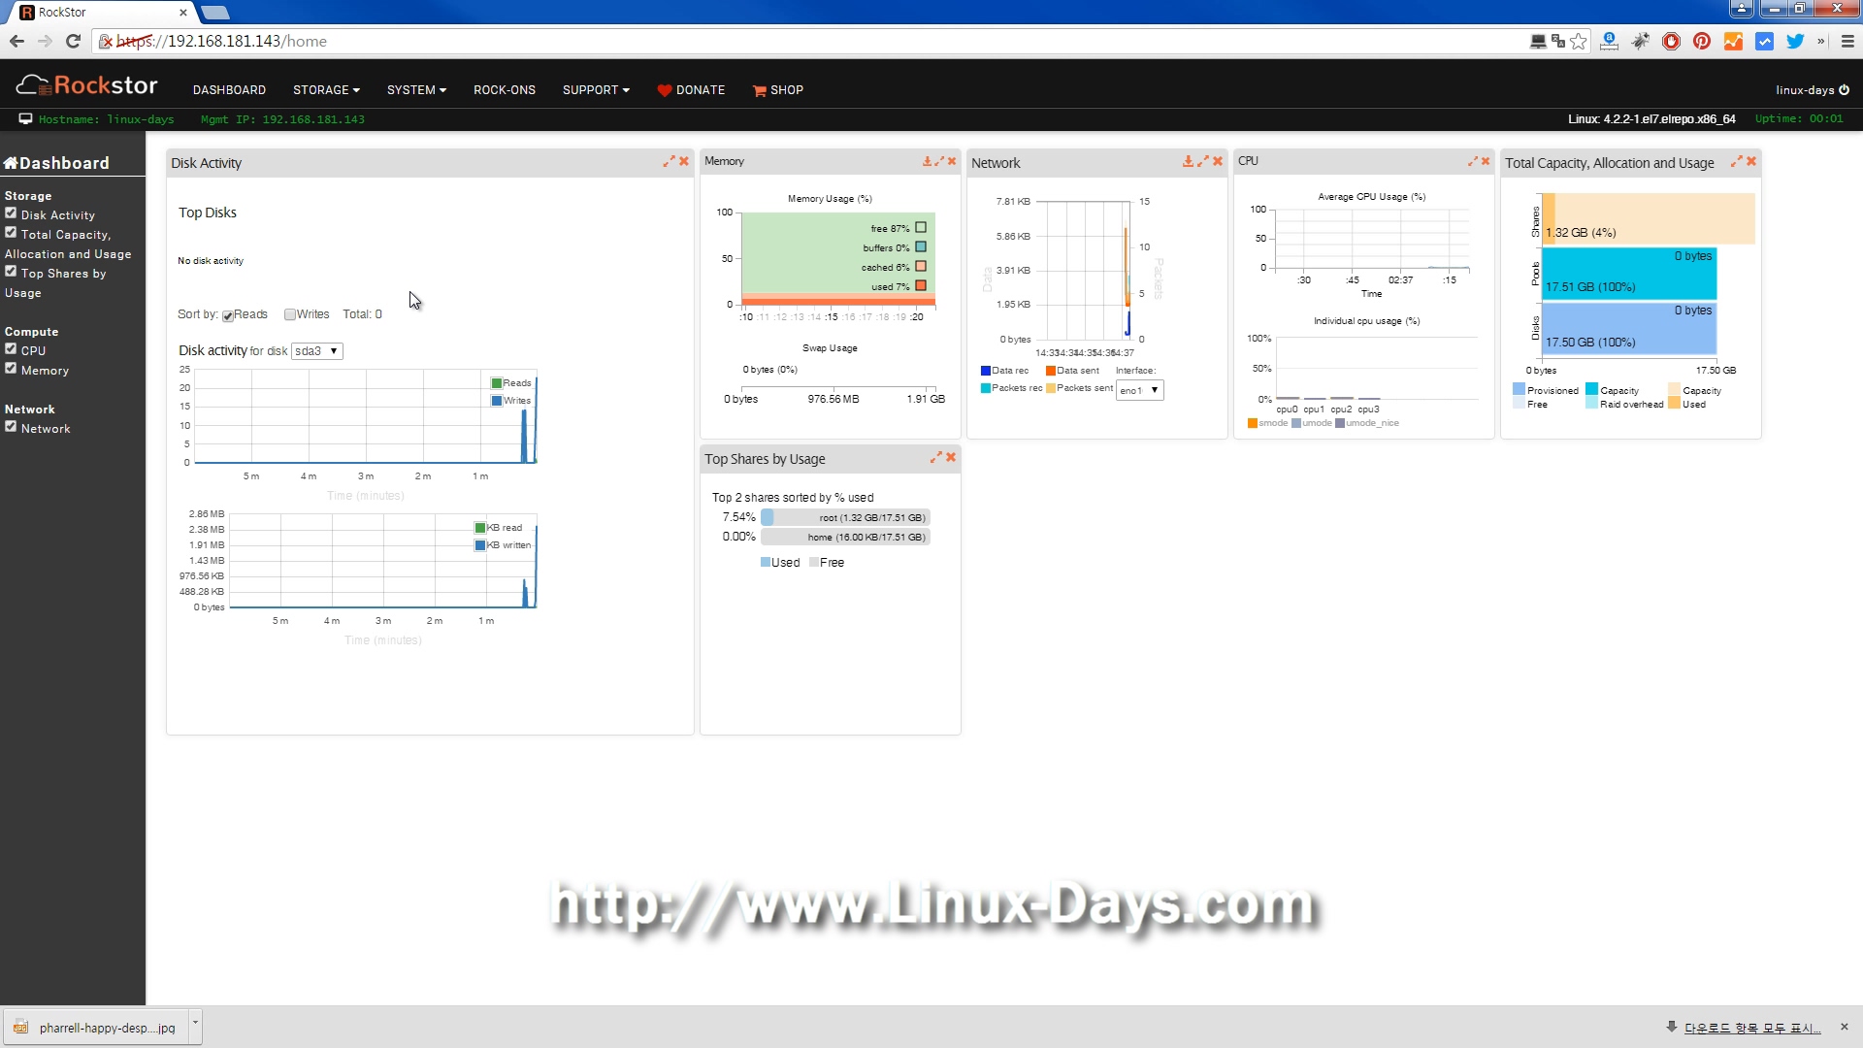Close the Memory widget
This screenshot has width=1863, height=1048.
point(952,161)
